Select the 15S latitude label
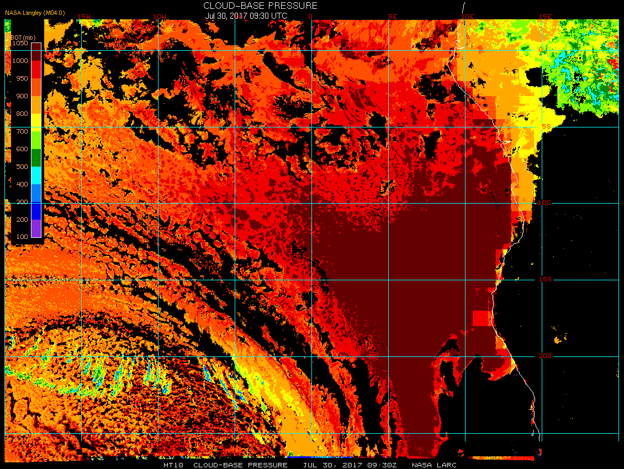This screenshot has width=624, height=469. (546, 279)
